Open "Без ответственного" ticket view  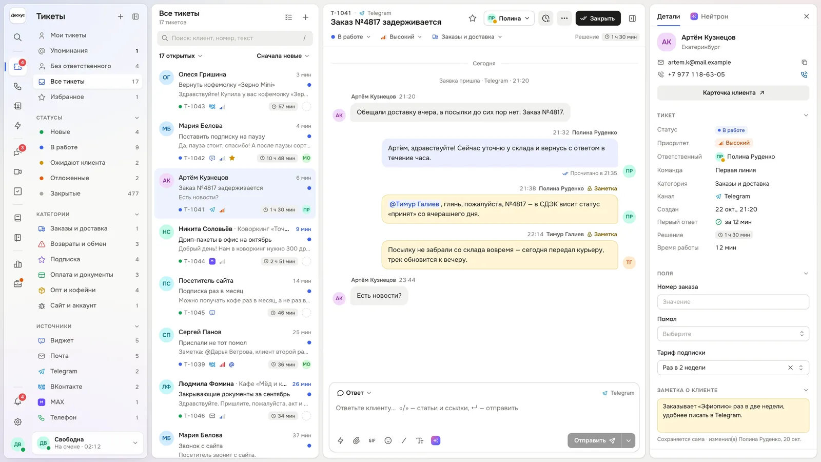88,66
